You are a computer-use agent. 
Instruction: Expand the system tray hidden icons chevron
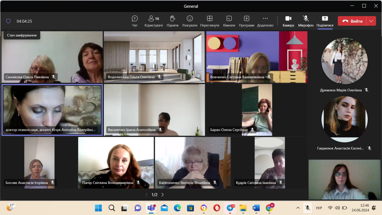tap(298, 208)
